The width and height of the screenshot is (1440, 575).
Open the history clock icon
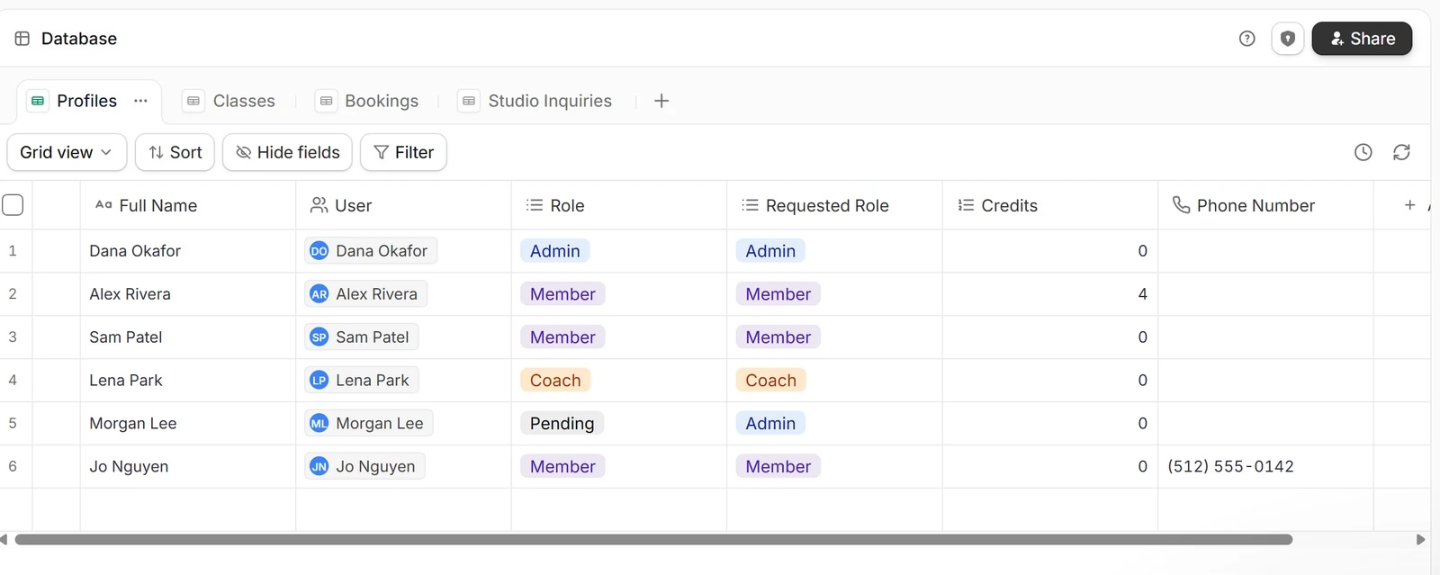[1363, 152]
